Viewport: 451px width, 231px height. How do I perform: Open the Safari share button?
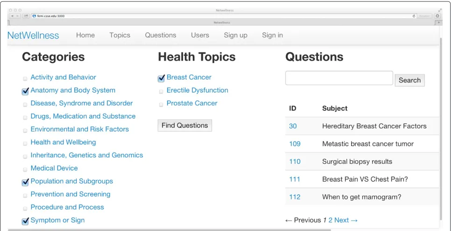[x=26, y=16]
